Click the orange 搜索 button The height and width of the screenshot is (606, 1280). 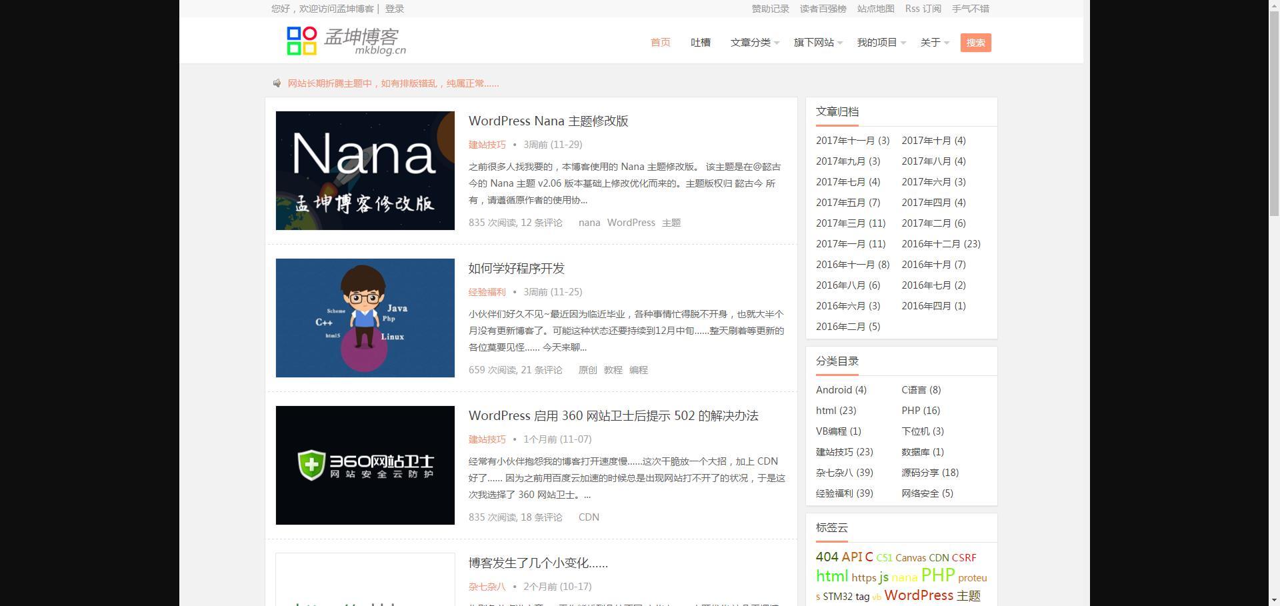click(x=975, y=43)
